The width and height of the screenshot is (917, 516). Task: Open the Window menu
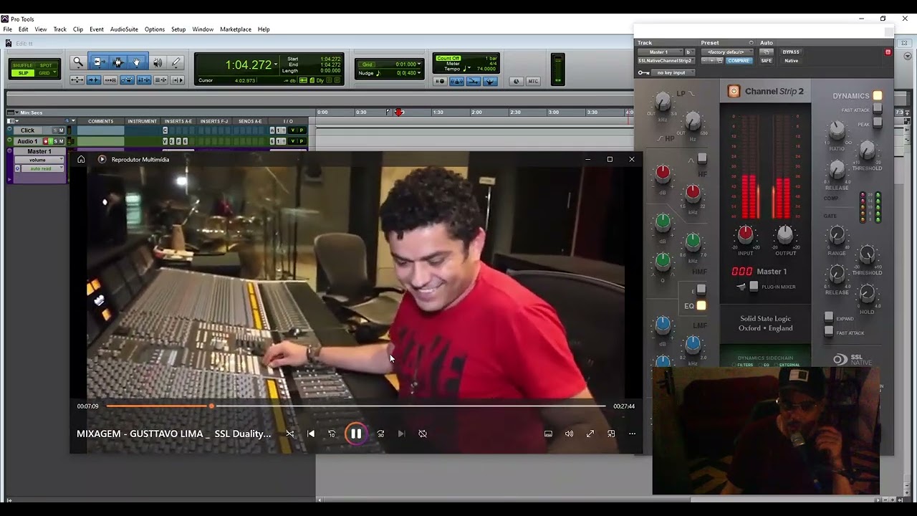tap(203, 29)
